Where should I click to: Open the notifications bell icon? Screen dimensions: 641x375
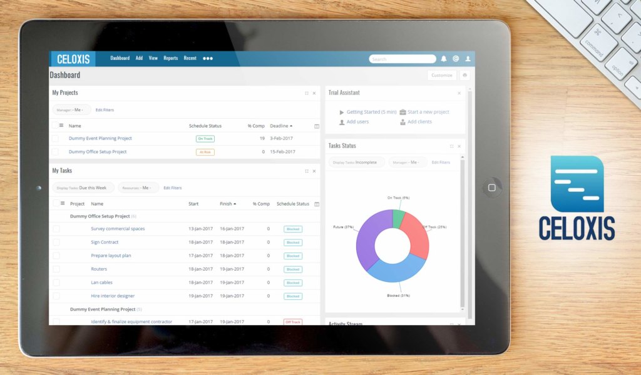click(x=444, y=59)
